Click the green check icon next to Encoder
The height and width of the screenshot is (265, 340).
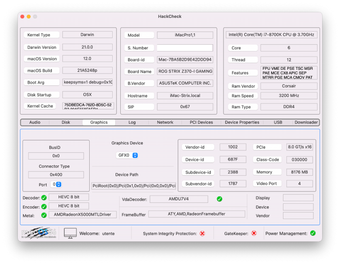44,207
